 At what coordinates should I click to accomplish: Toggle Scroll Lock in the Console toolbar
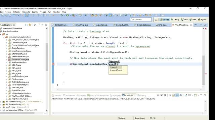click(174, 95)
